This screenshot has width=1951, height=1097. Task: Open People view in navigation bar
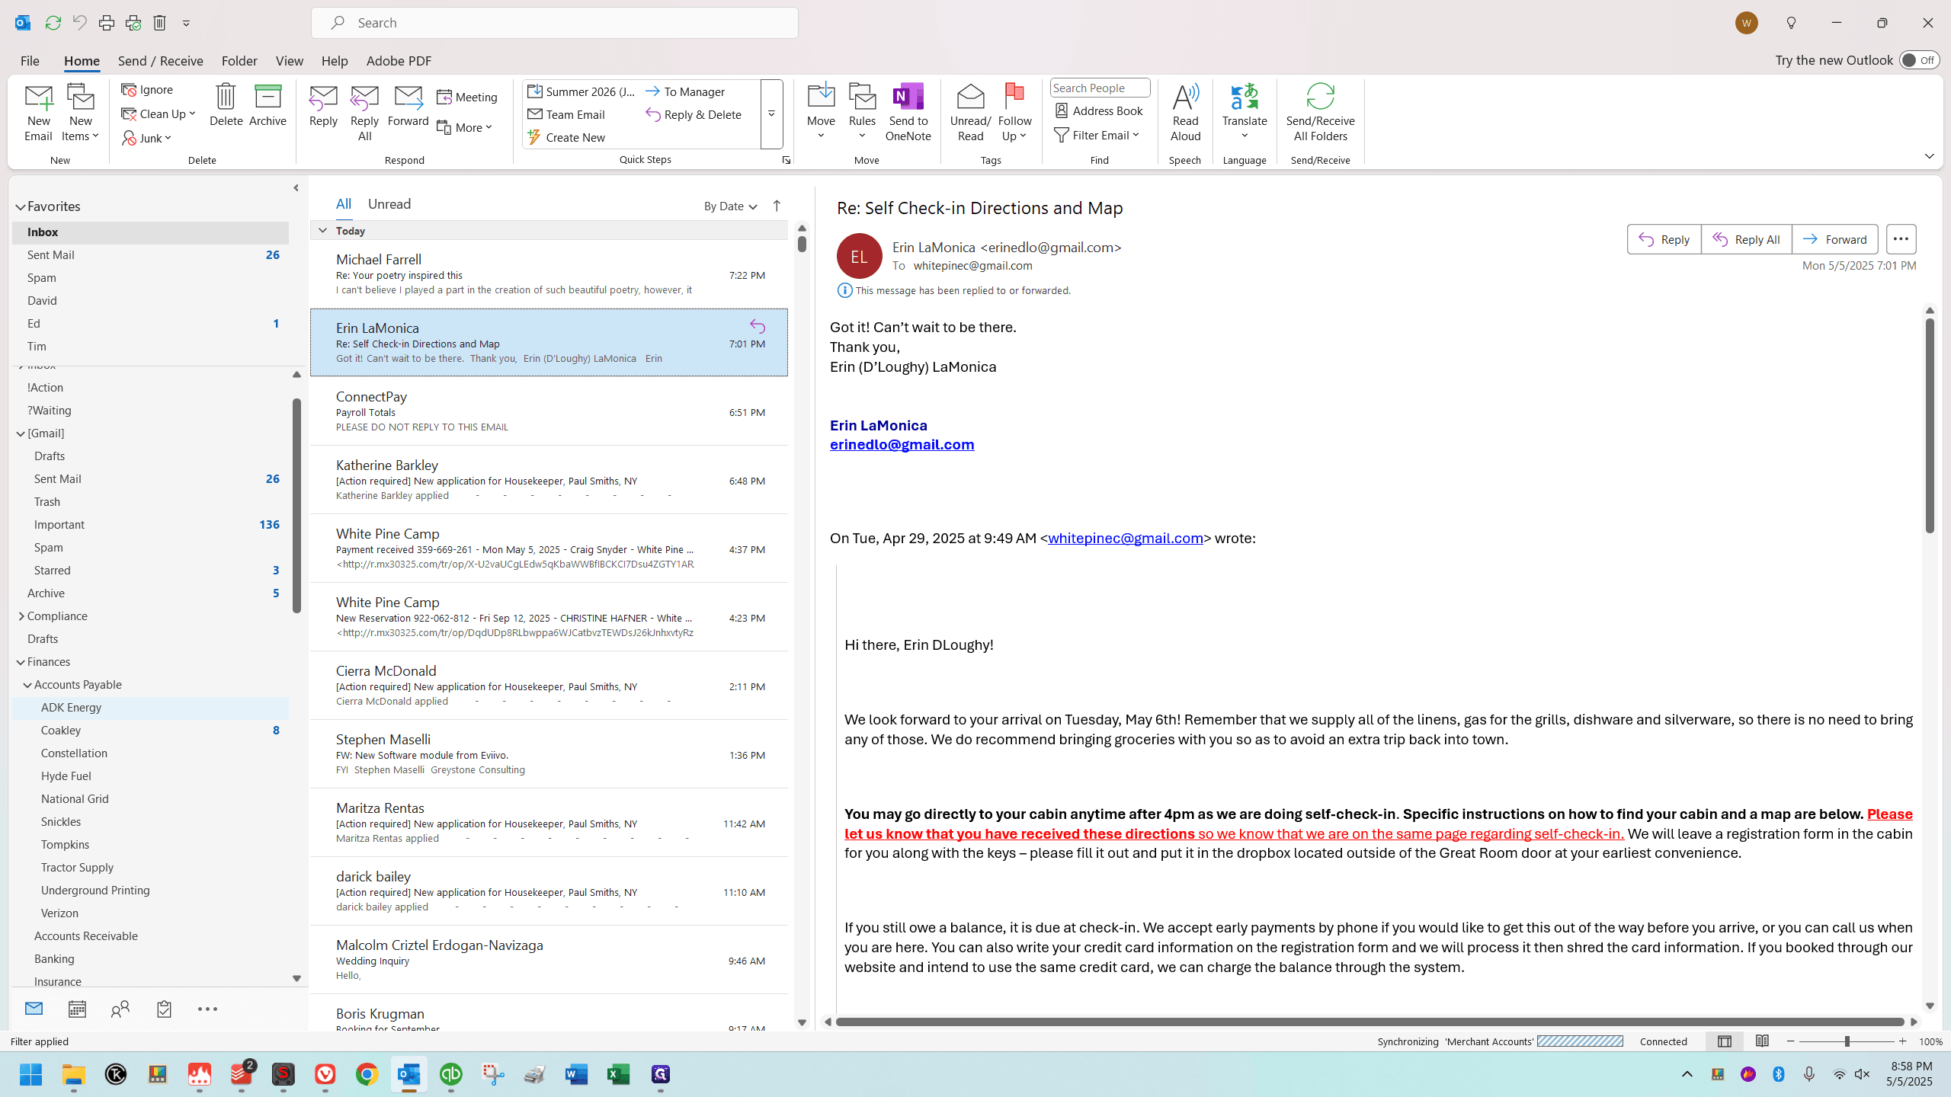point(120,1009)
